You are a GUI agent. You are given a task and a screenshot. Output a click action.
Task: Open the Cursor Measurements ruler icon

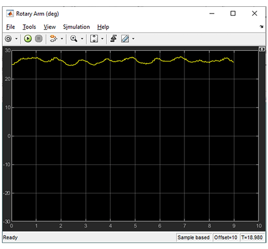click(x=125, y=39)
